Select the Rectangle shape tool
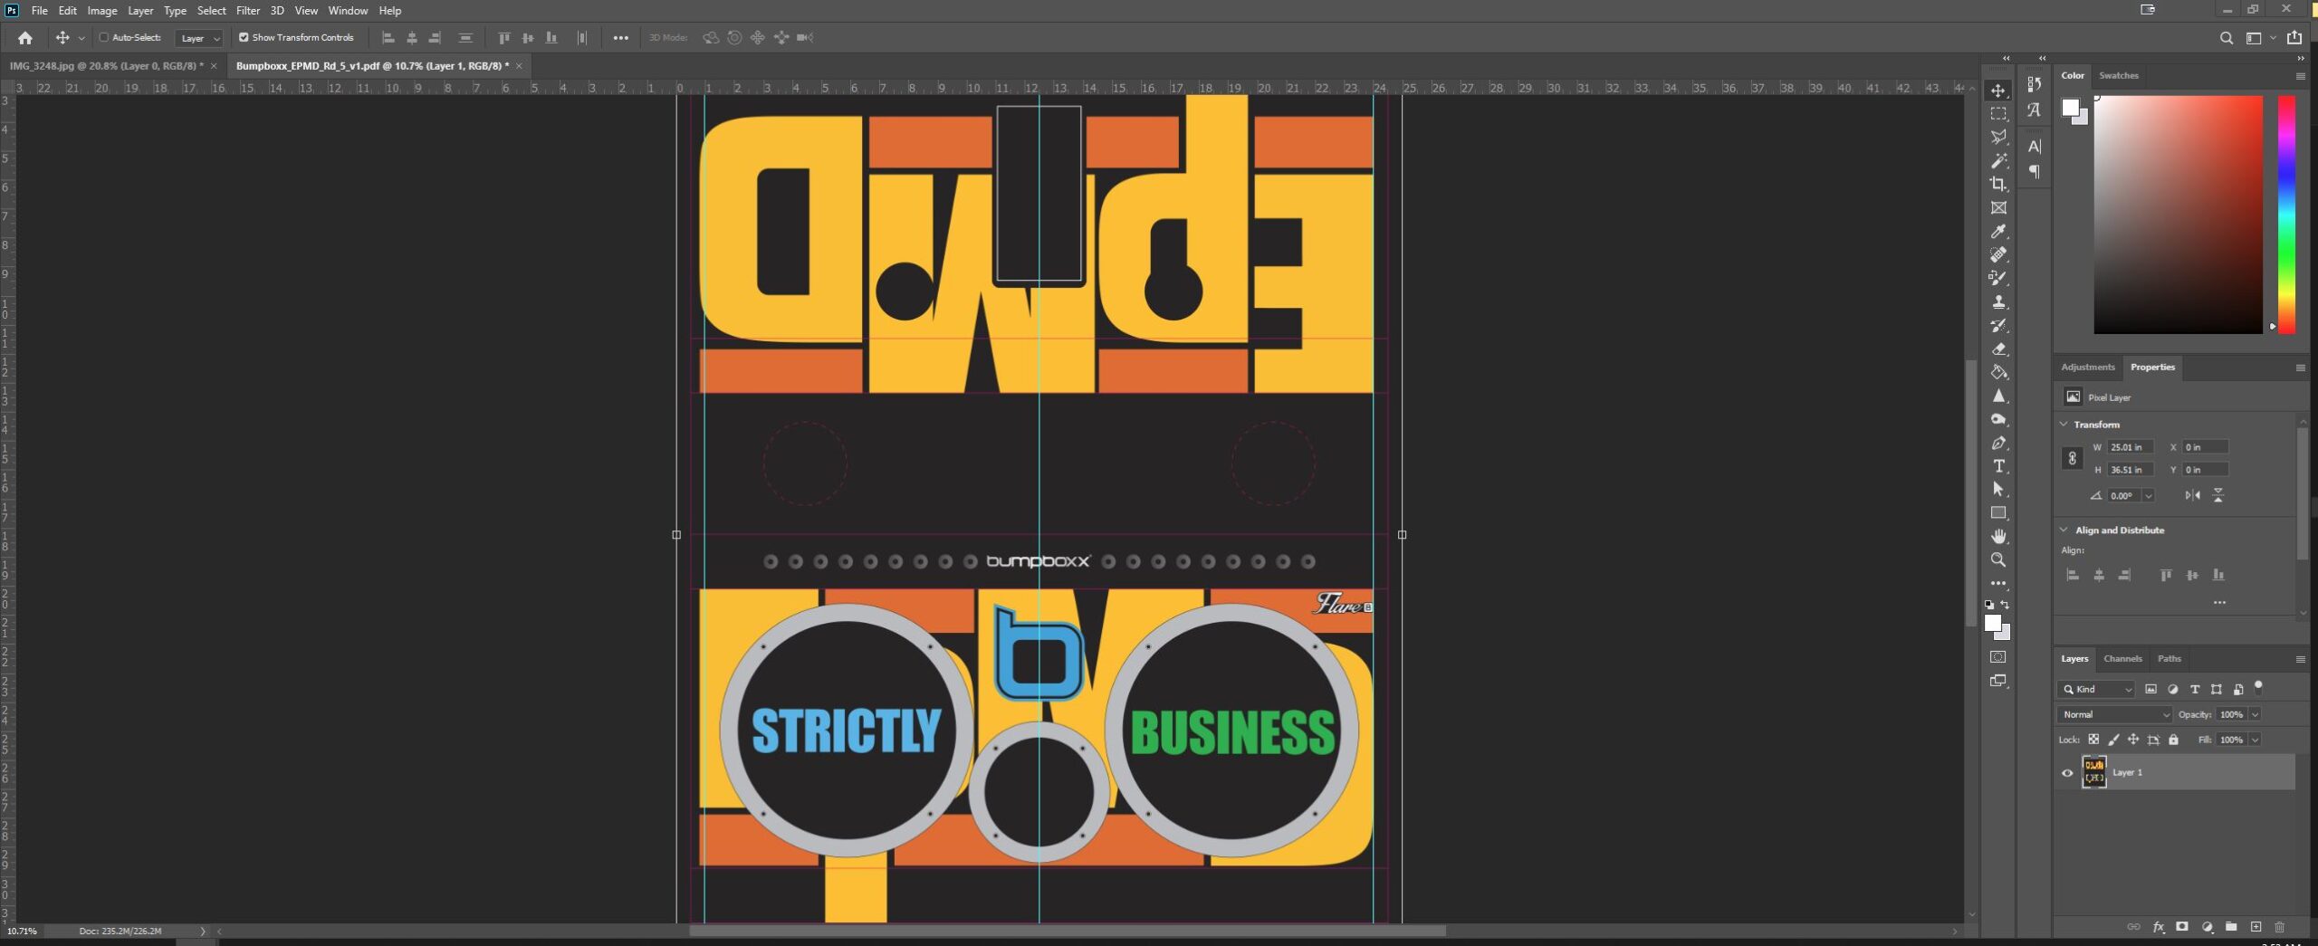Image resolution: width=2318 pixels, height=946 pixels. pos(1997,513)
